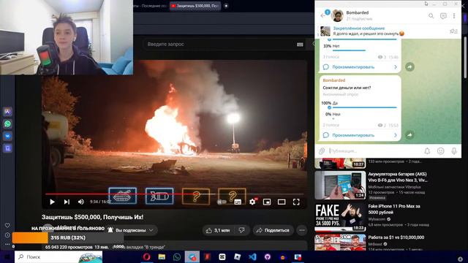
Task: Open Telegram from the Windows taskbar
Action: [192, 256]
